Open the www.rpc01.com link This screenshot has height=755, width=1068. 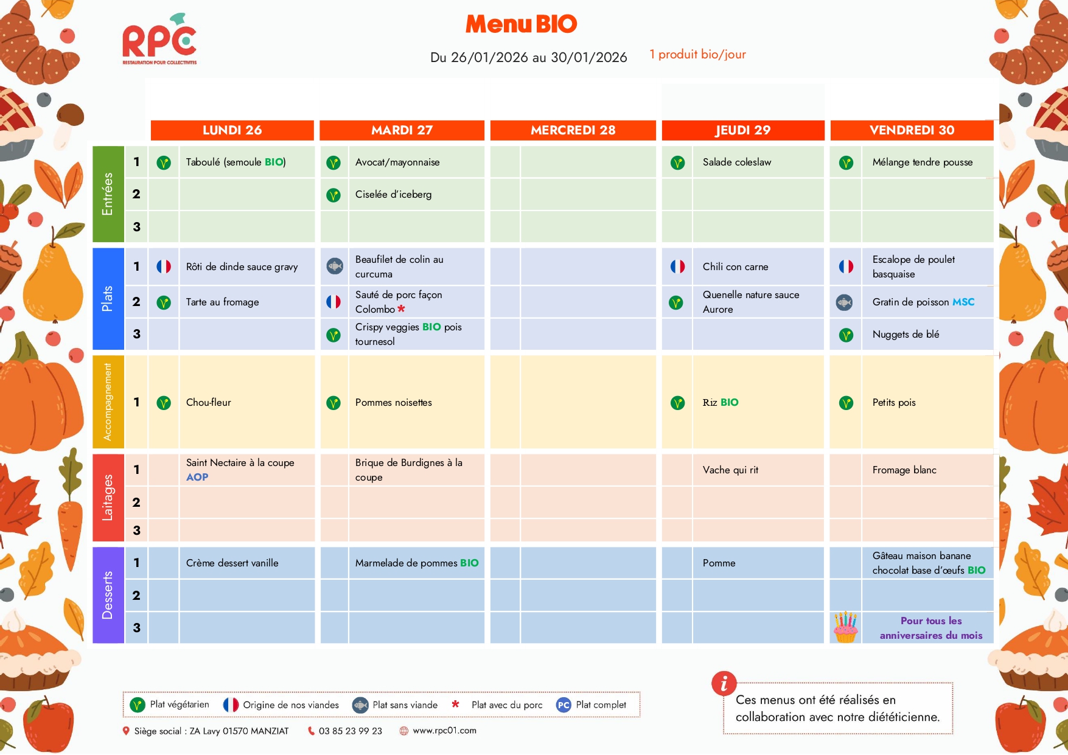[444, 731]
